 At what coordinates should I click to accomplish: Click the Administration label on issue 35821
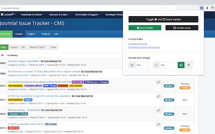click(x=15, y=100)
